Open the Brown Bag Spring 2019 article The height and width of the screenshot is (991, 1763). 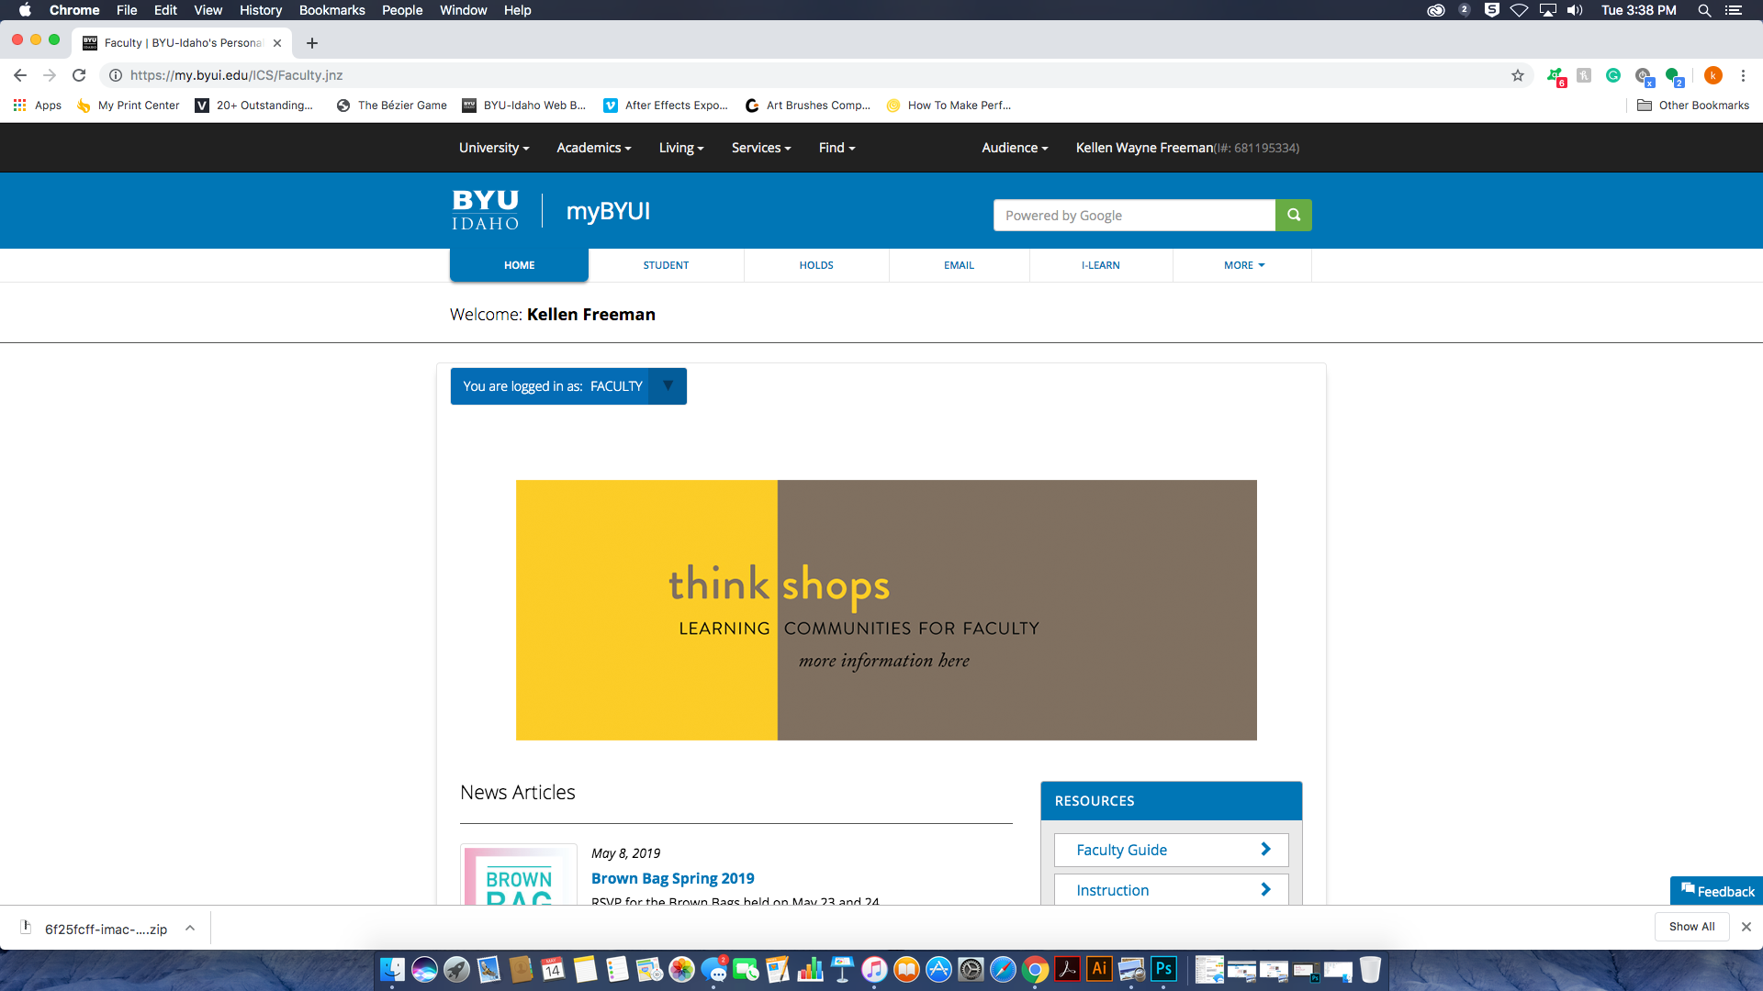click(672, 878)
